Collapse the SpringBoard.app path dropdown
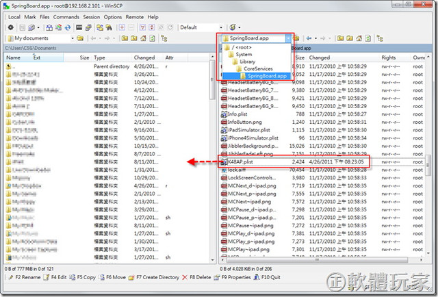This screenshot has width=438, height=297. 288,38
